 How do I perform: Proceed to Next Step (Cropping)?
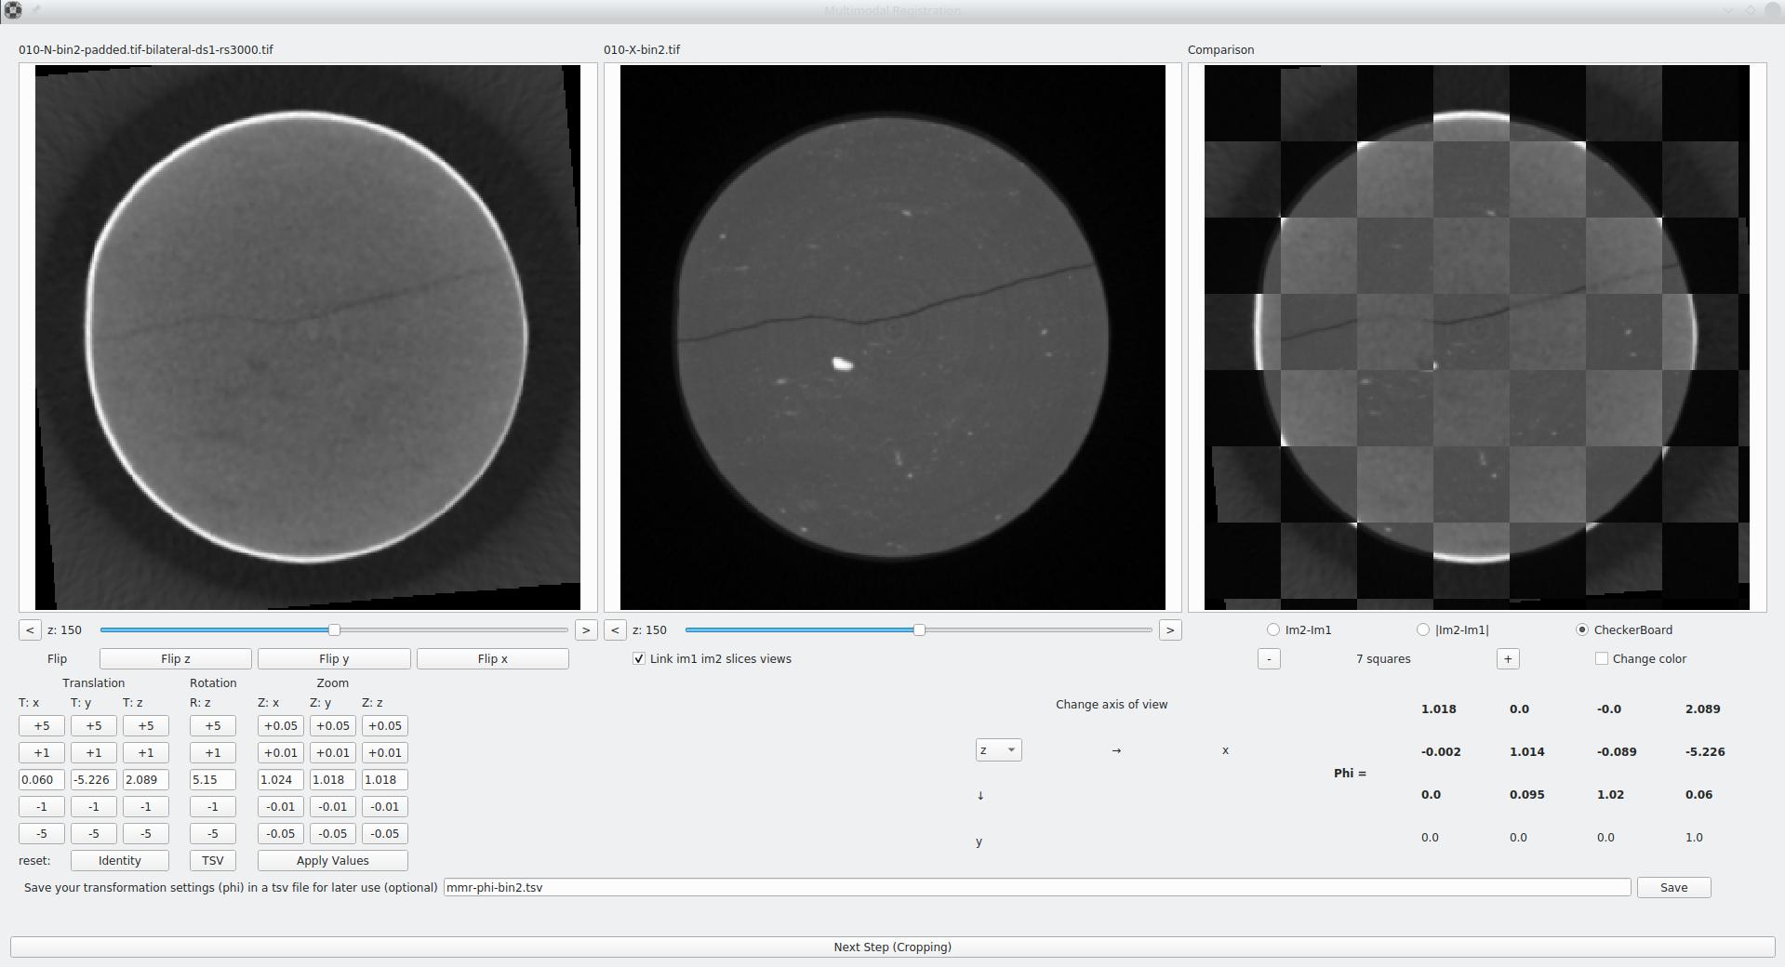coord(892,947)
